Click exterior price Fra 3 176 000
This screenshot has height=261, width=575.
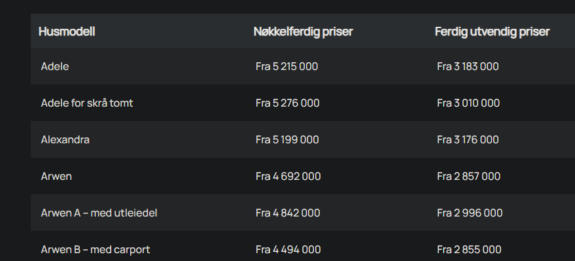tap(468, 140)
